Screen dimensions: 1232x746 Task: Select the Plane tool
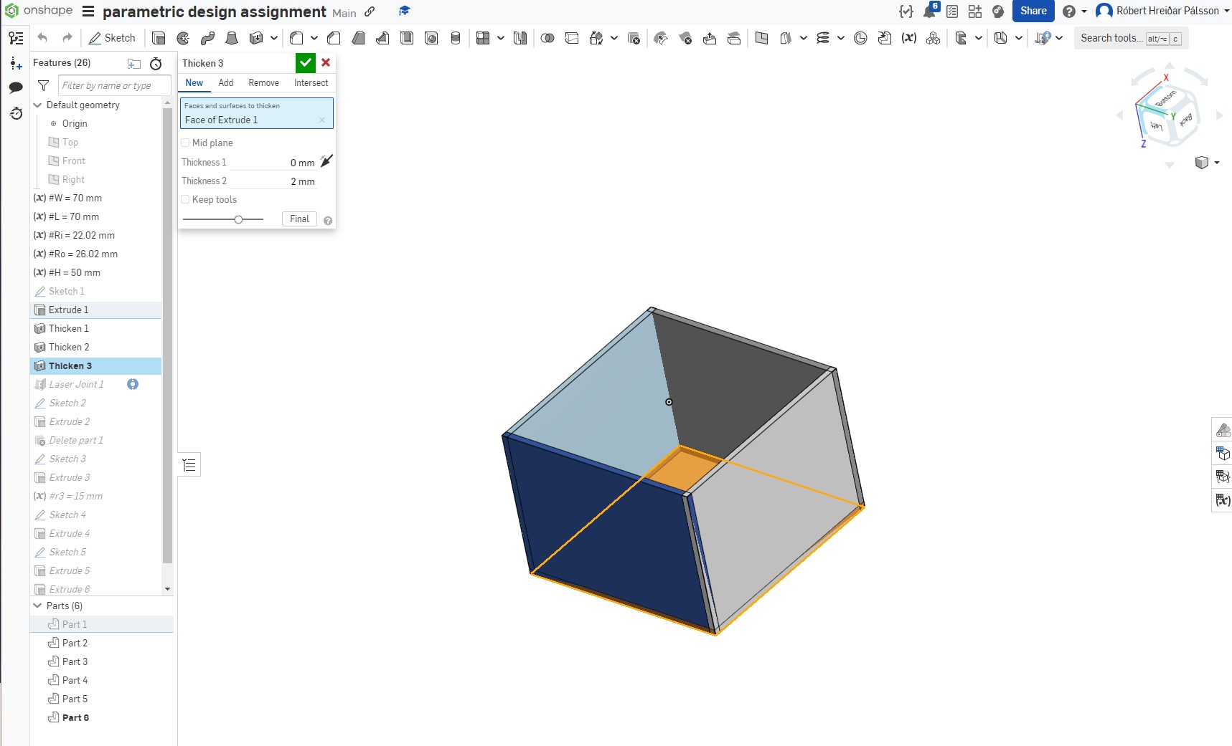tap(761, 38)
